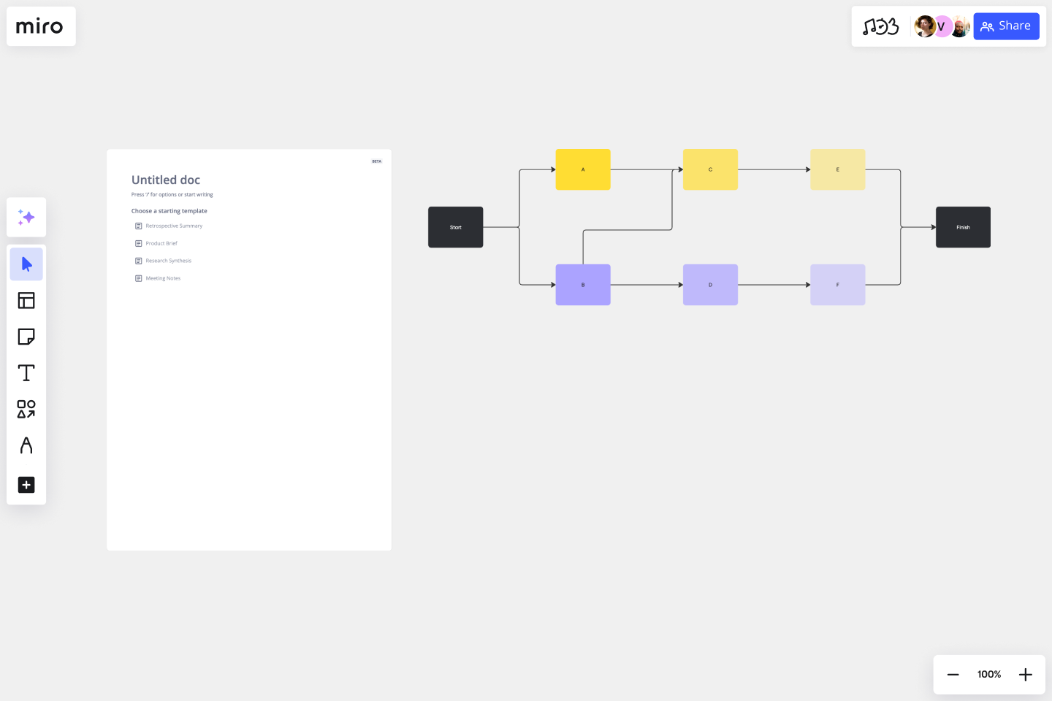Viewport: 1052px width, 701px height.
Task: Select the Text tool
Action: click(26, 373)
